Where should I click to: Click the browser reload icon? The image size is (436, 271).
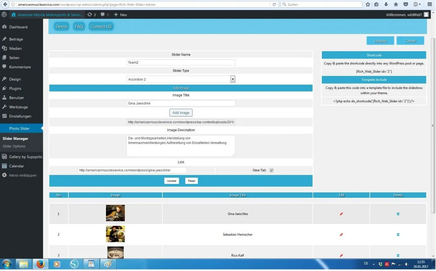tap(275, 4)
